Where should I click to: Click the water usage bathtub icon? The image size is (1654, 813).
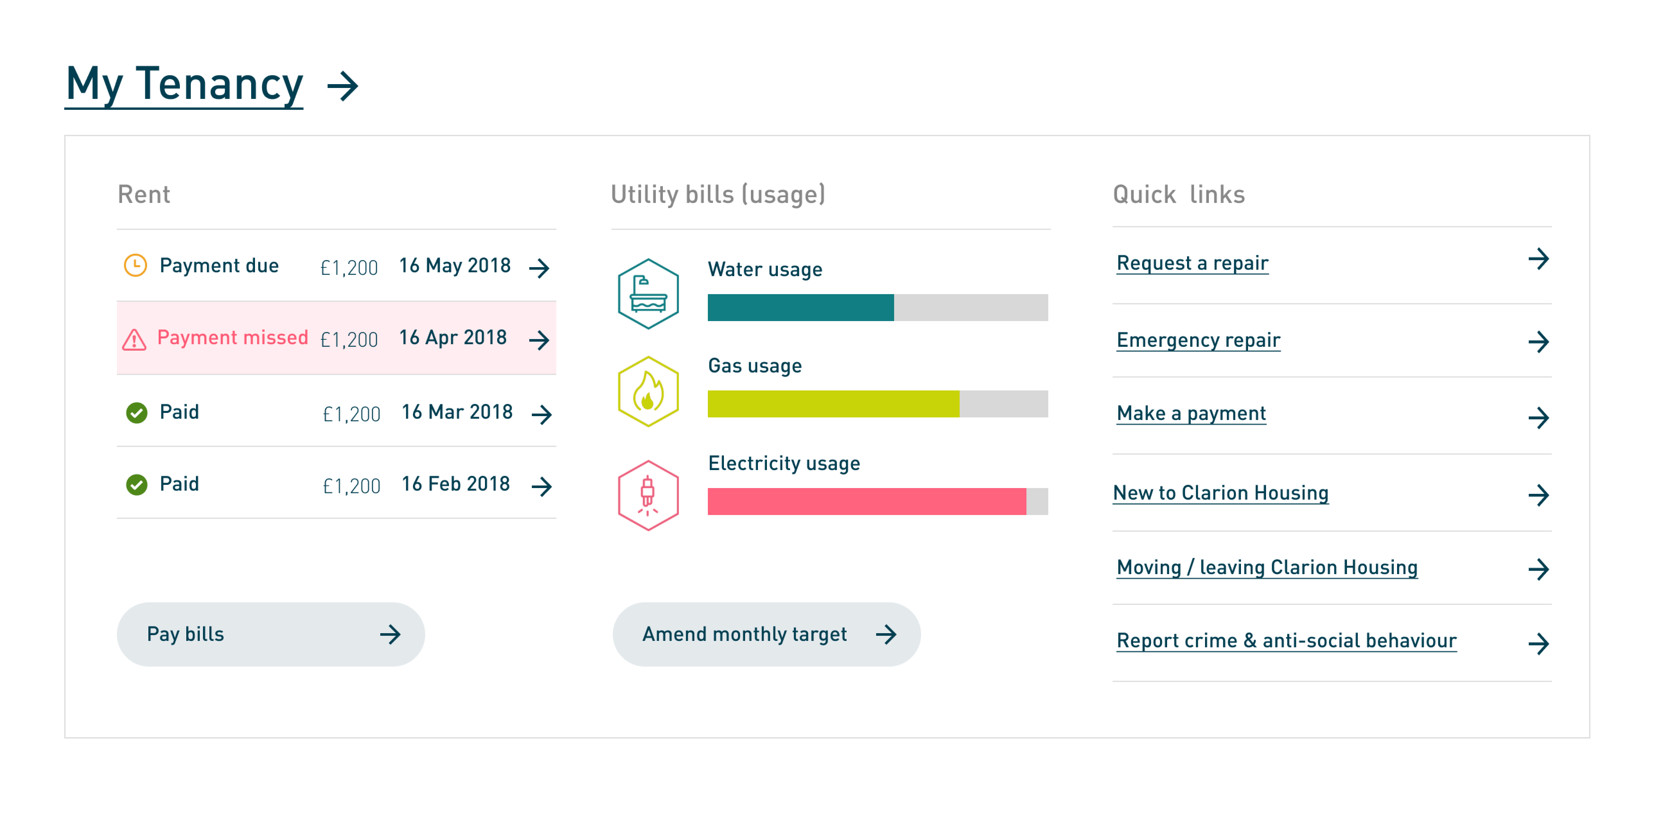(x=648, y=294)
